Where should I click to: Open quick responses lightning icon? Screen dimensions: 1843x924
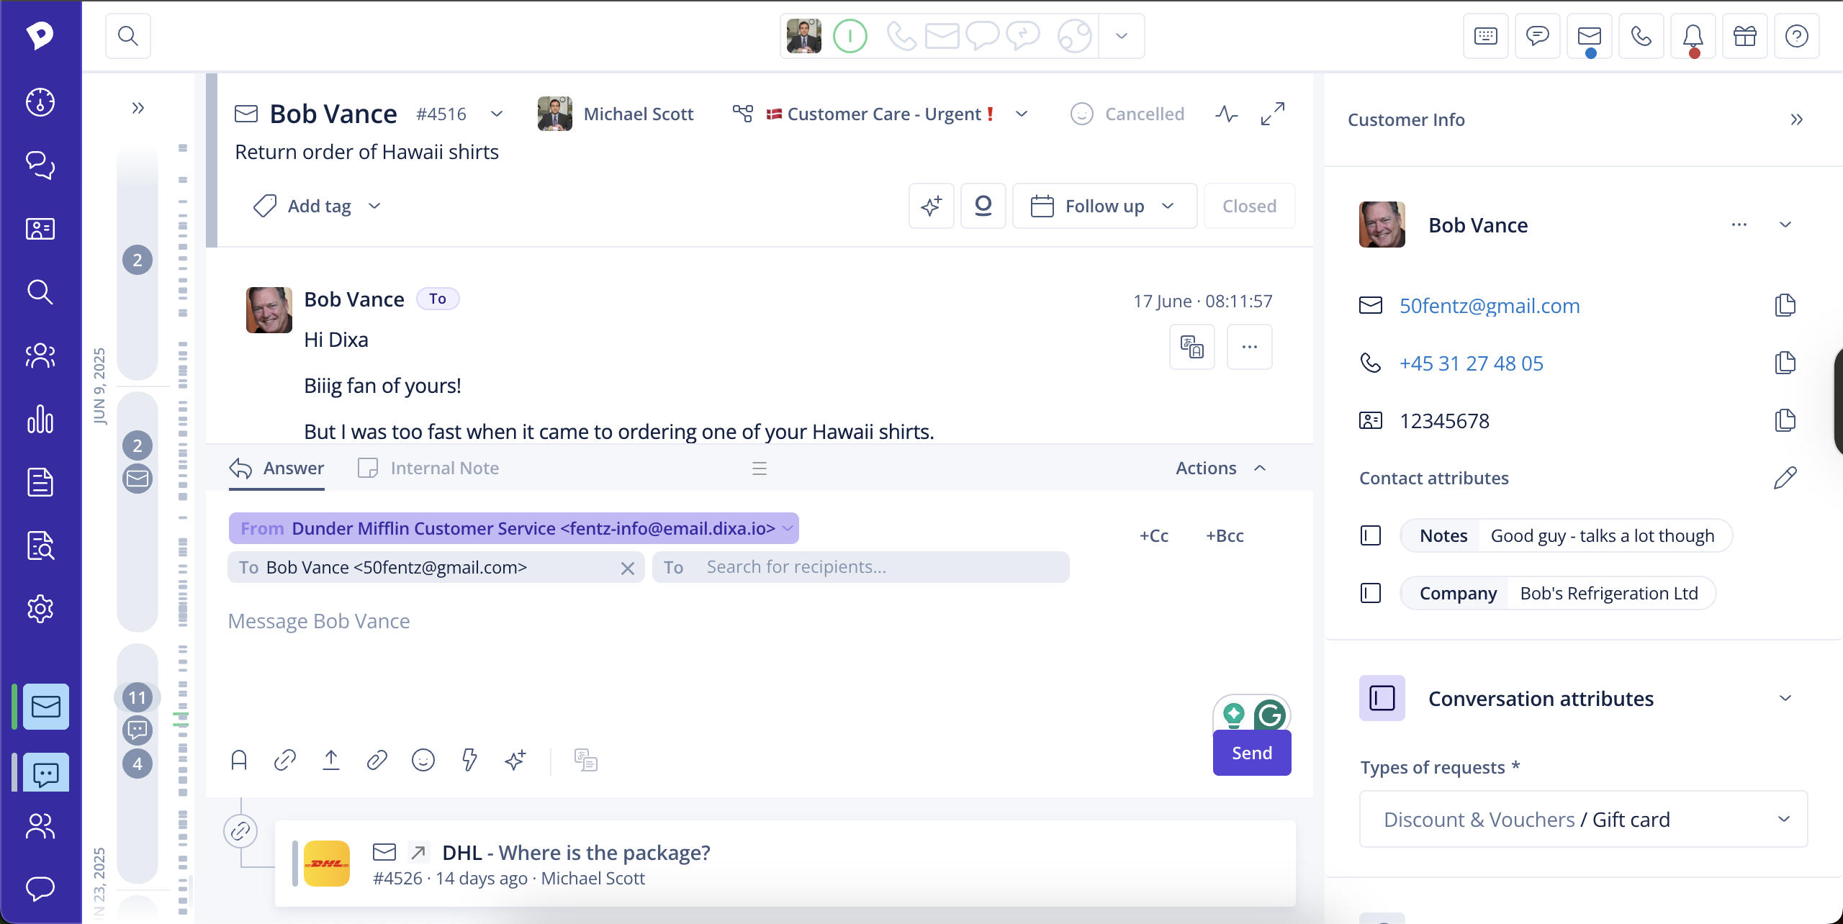pyautogui.click(x=469, y=760)
